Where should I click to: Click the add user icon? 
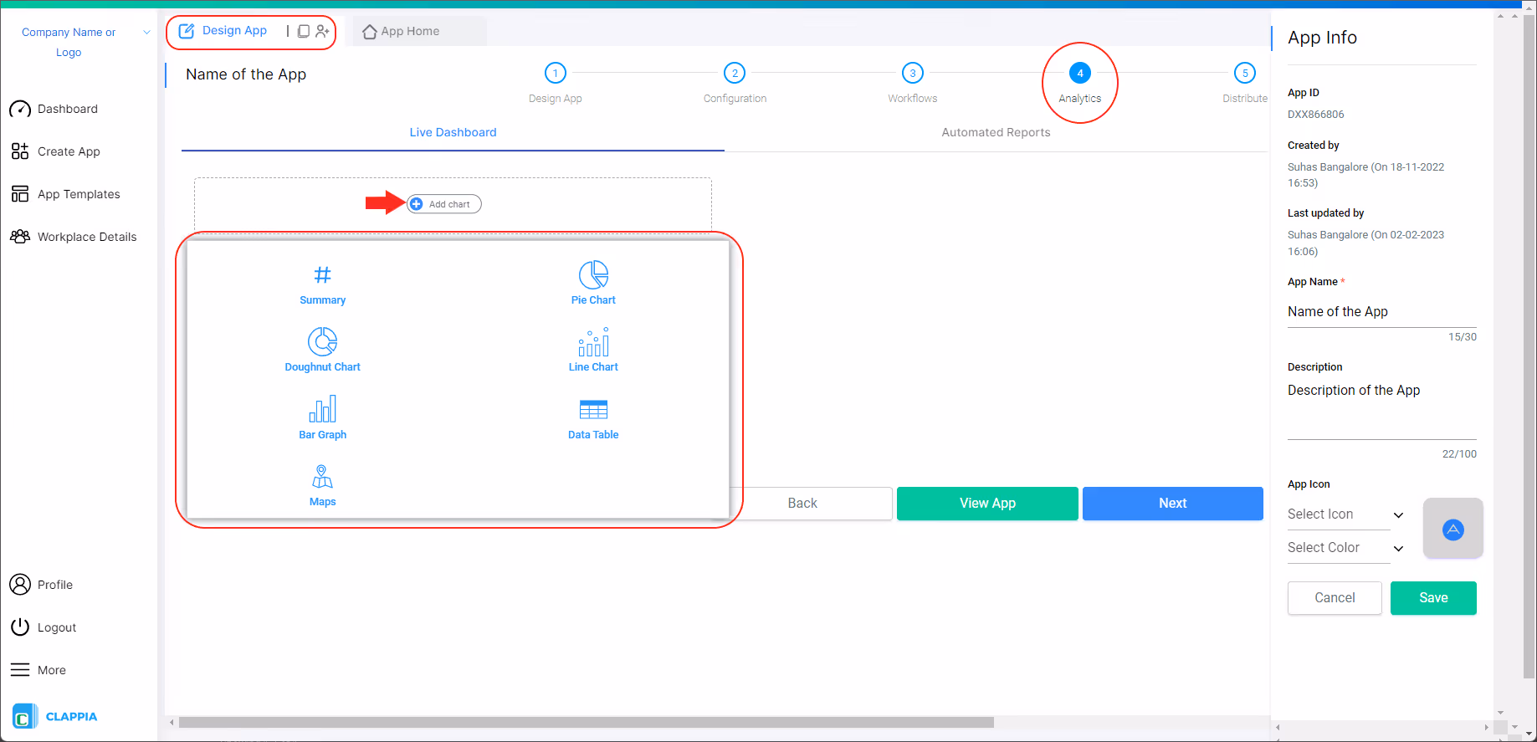click(x=322, y=31)
